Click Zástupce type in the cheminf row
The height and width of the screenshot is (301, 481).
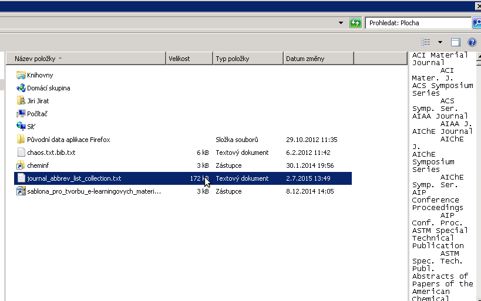click(228, 165)
